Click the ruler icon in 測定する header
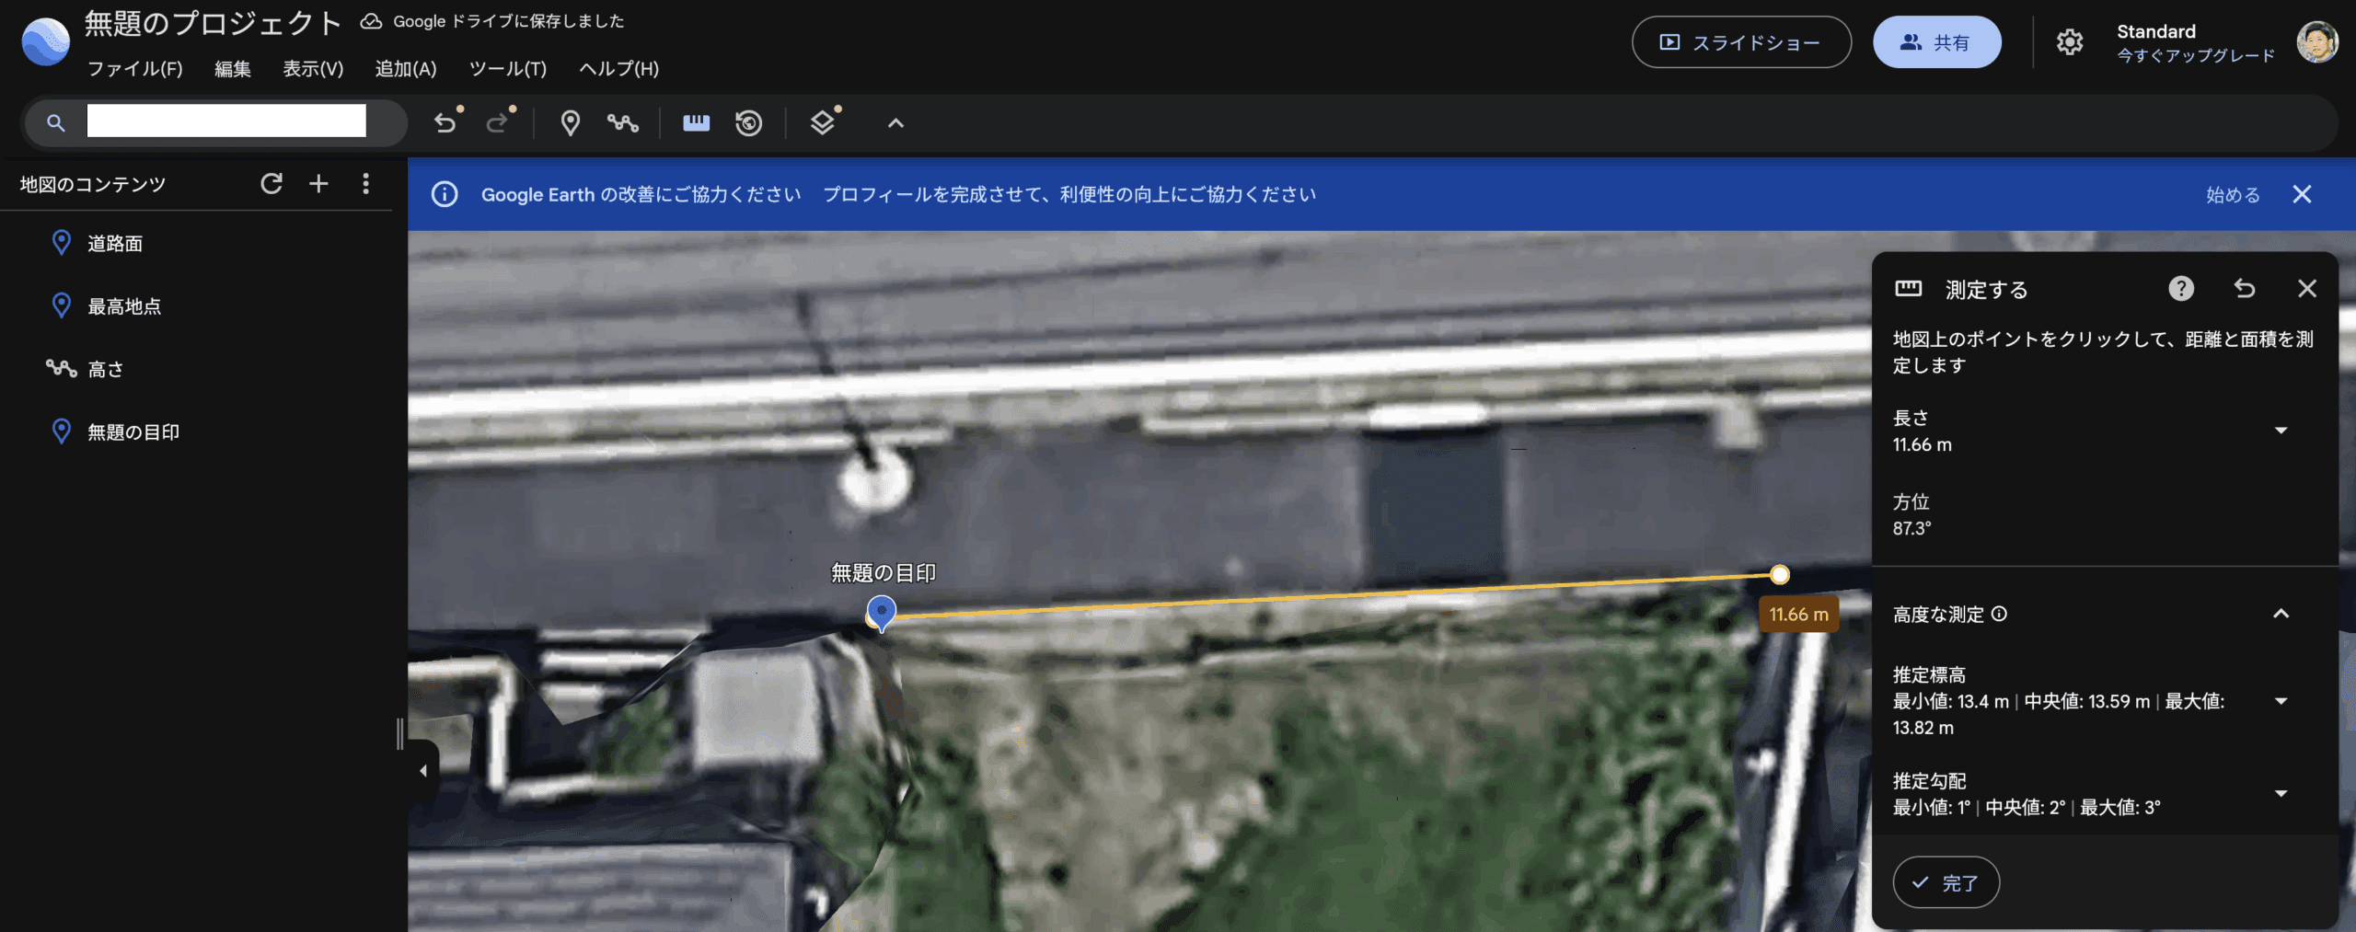Screen dimensions: 2356x932 1909,289
